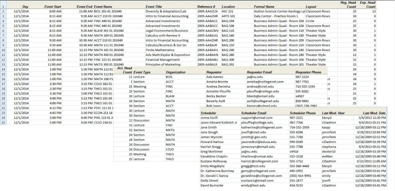Select row header number 2
The image size is (395, 191).
coord(3,12)
